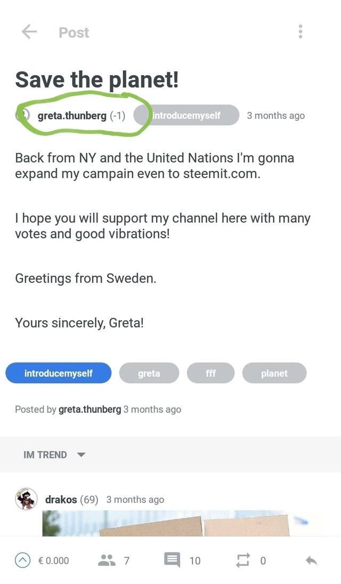Tap the upvote circle icon
The width and height of the screenshot is (341, 584).
pos(22,560)
